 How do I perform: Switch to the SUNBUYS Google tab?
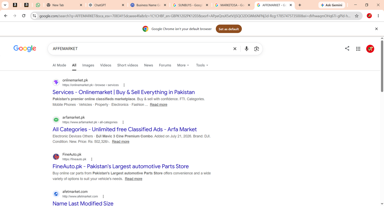pyautogui.click(x=190, y=5)
